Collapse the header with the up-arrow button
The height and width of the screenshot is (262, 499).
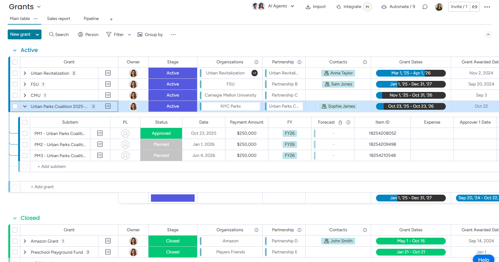488,34
